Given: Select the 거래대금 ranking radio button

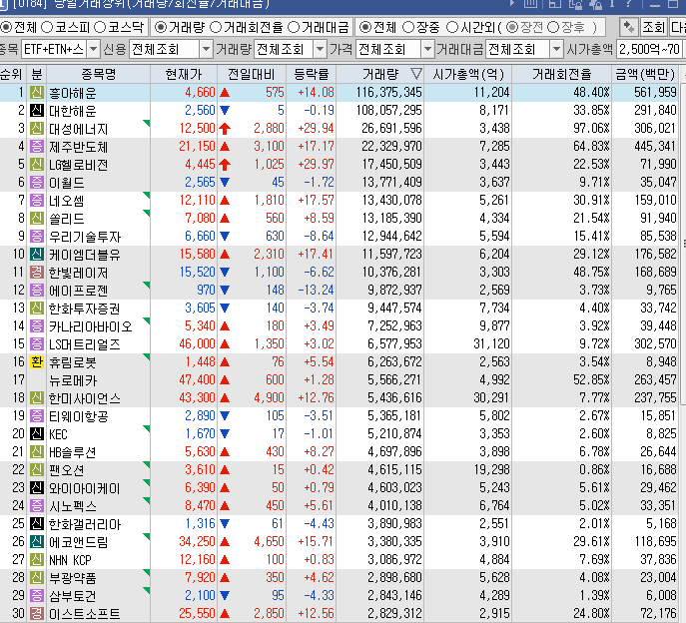Looking at the screenshot, I should point(294,28).
